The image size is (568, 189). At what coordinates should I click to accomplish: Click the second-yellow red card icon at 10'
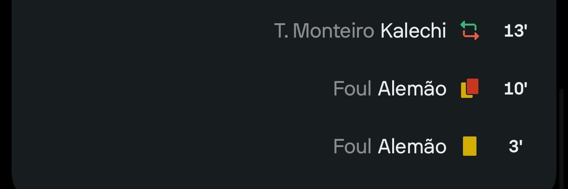click(470, 88)
